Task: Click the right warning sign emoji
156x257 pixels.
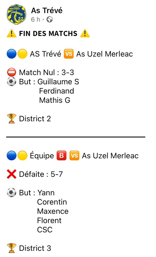Action: 85,33
